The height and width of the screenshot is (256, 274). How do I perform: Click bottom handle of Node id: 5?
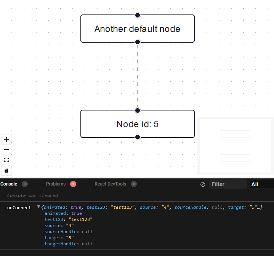[x=138, y=137]
